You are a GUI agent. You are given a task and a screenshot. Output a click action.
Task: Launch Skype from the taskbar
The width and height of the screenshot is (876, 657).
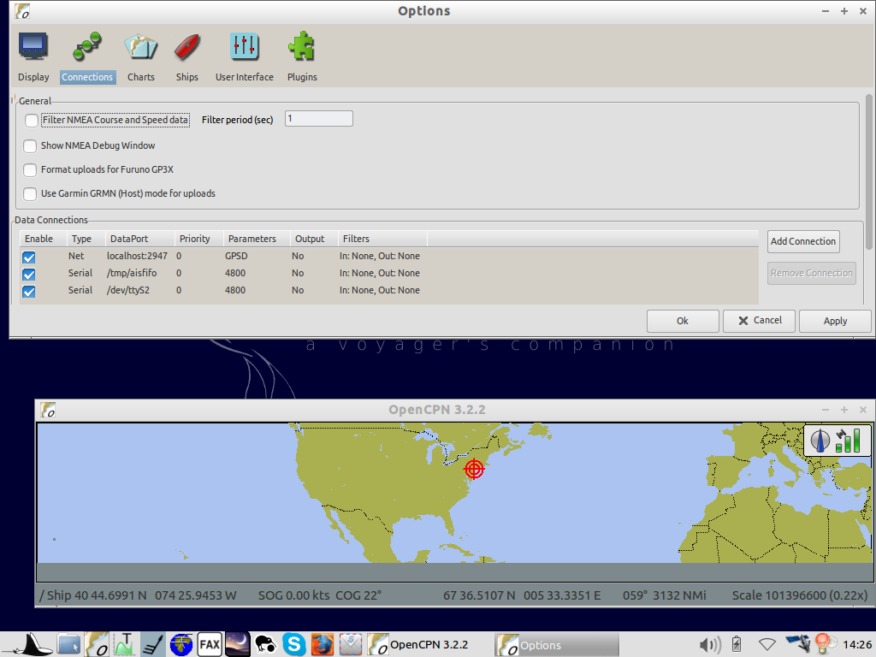(294, 645)
